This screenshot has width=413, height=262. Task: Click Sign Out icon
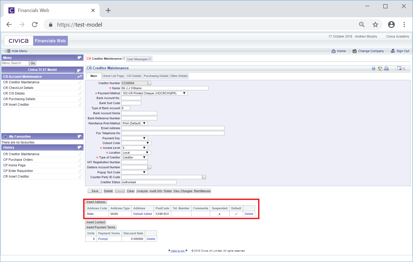393,51
